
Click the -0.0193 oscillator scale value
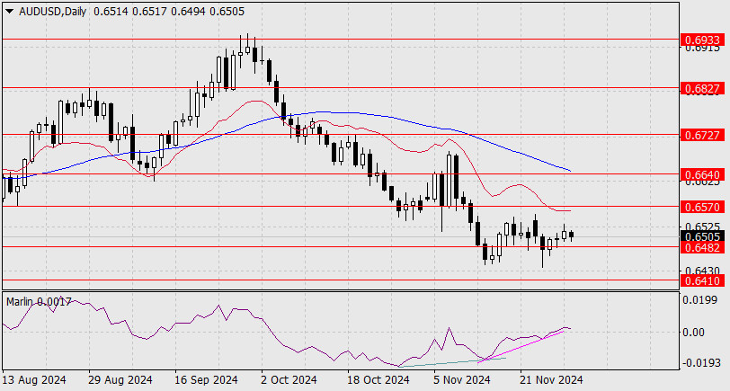point(700,362)
